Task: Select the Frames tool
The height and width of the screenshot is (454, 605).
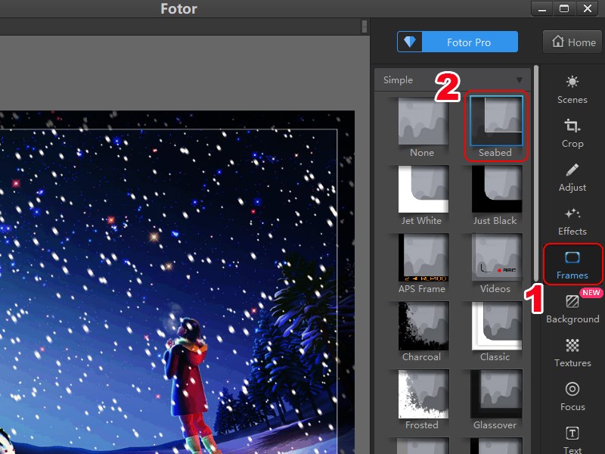Action: [x=572, y=265]
